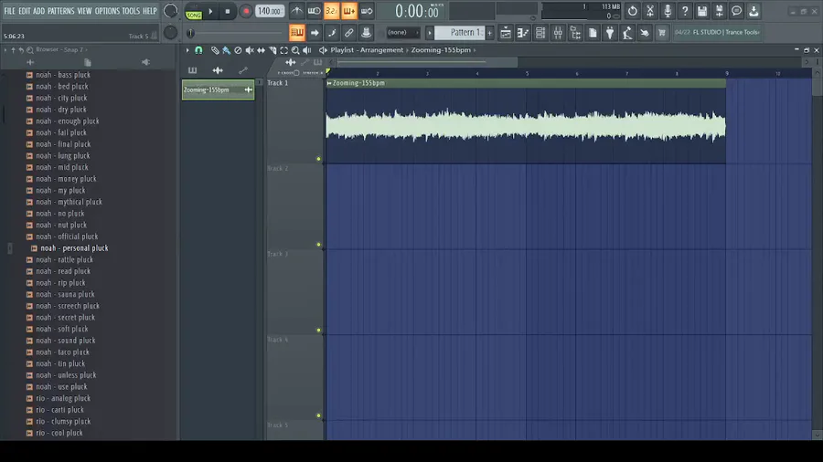Arm the record button
Image resolution: width=823 pixels, height=462 pixels.
[246, 11]
